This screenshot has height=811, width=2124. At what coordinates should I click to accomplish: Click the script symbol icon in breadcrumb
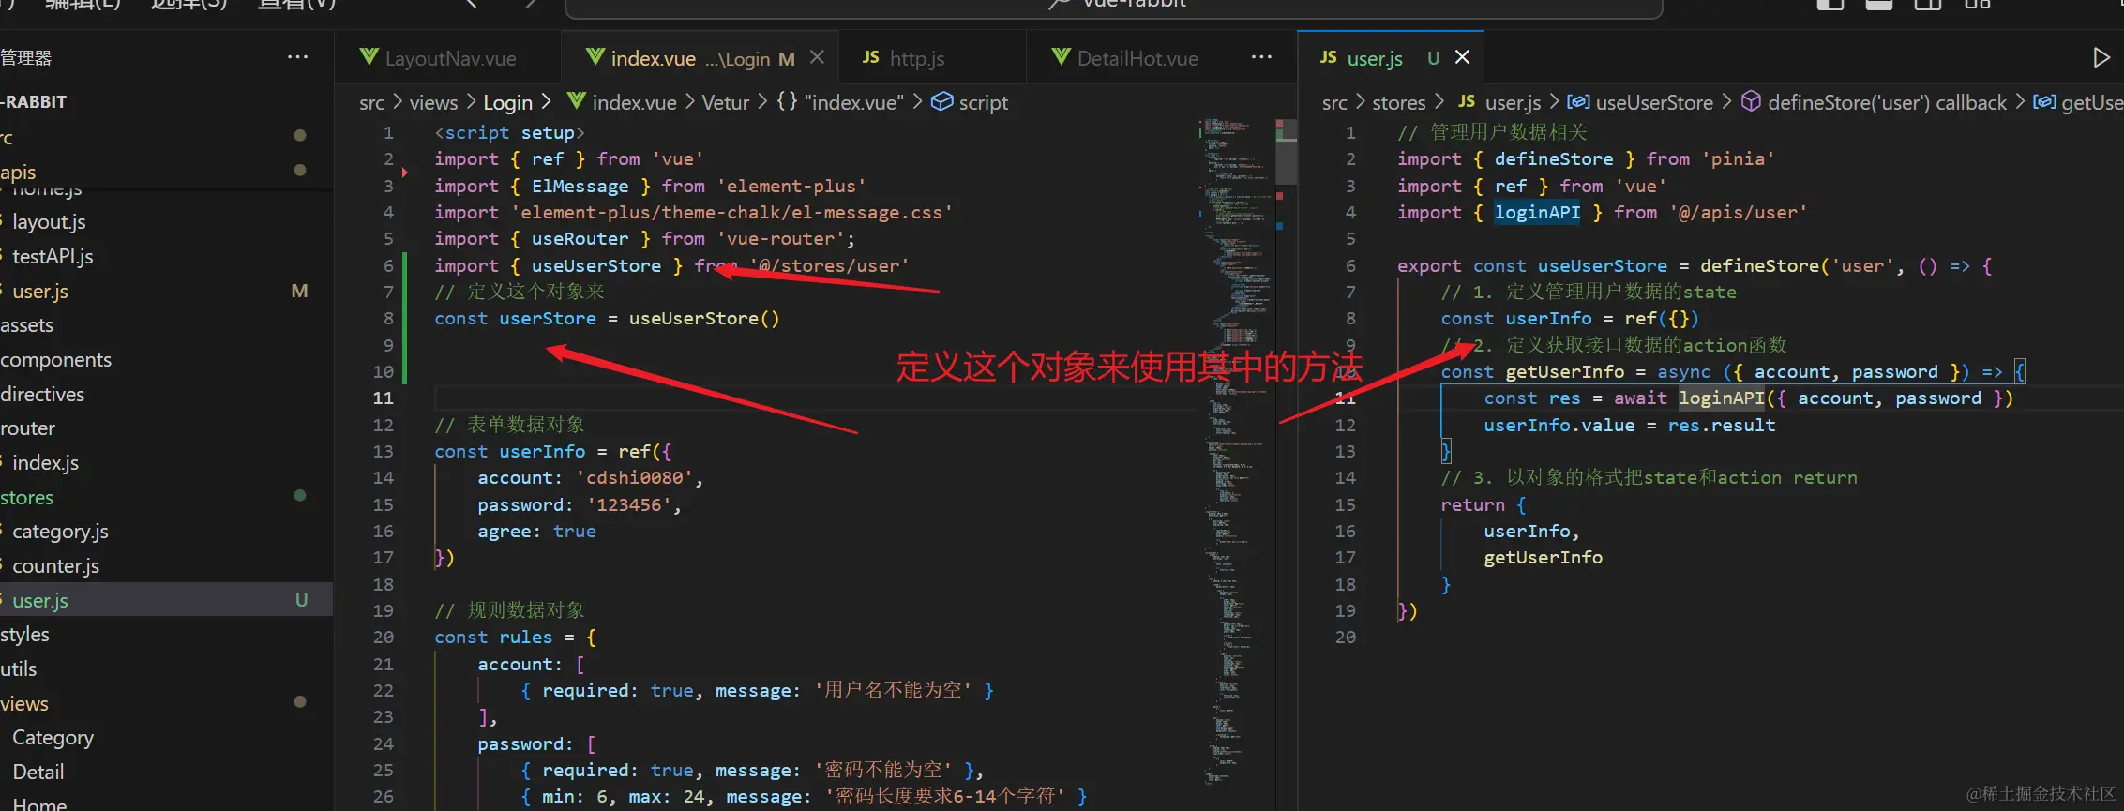[x=941, y=101]
